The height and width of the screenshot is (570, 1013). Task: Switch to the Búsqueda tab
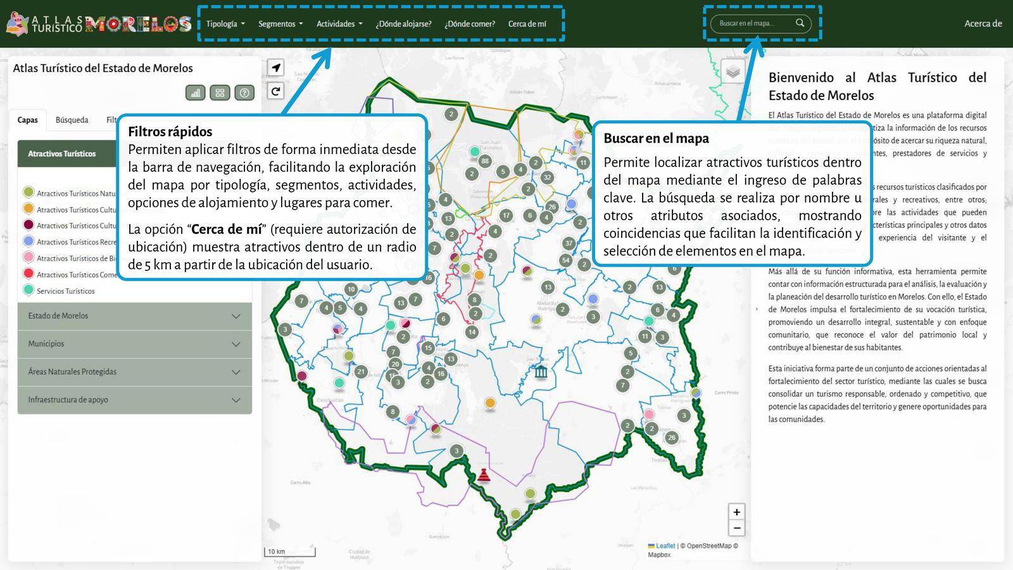tap(72, 120)
